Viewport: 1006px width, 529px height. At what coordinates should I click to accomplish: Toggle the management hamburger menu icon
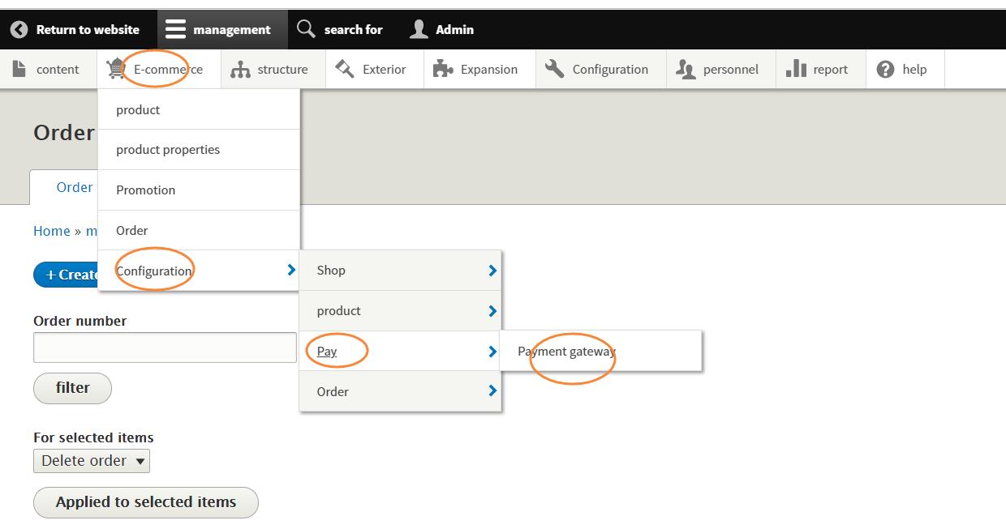click(x=175, y=30)
